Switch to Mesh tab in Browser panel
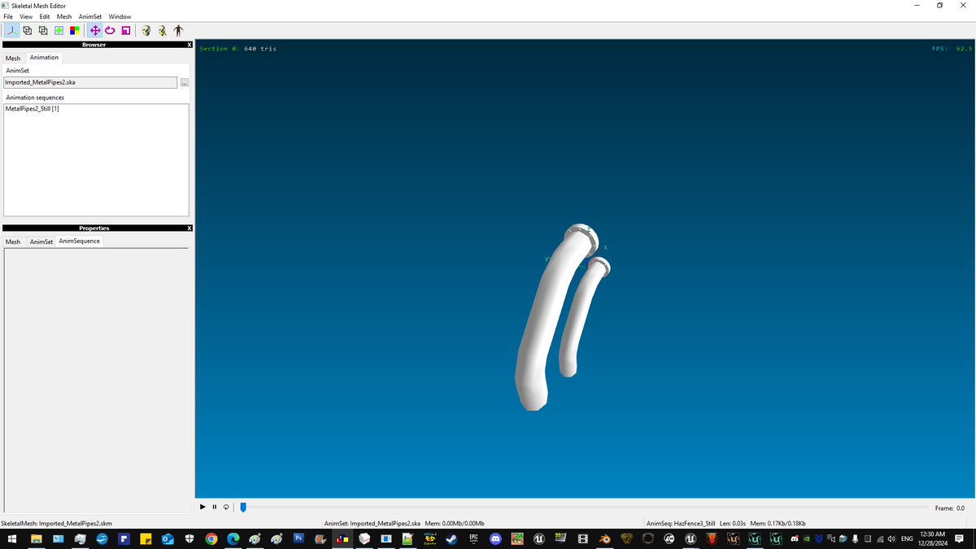 point(13,58)
